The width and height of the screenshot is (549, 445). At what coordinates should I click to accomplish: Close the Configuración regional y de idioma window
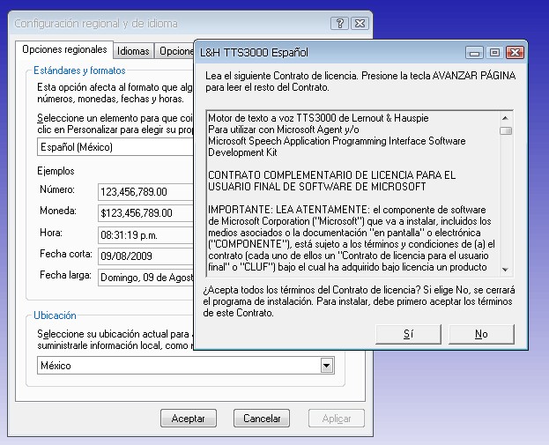tap(360, 24)
